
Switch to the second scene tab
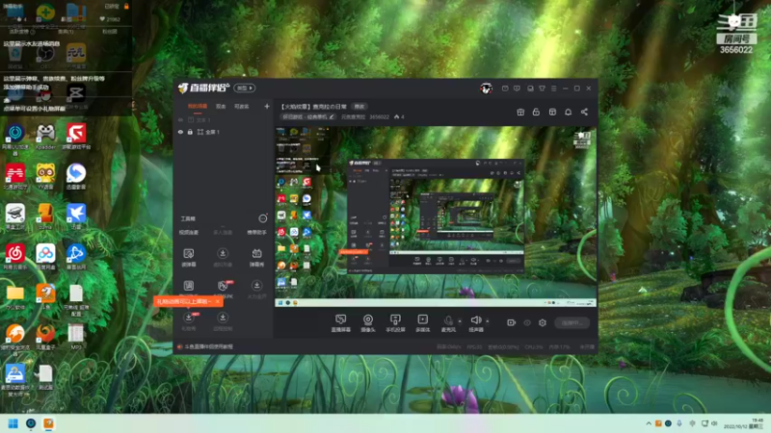(221, 106)
